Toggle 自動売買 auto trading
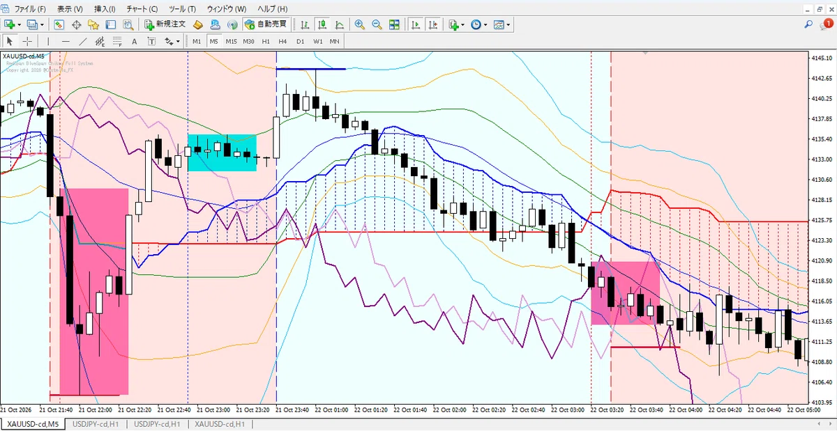Viewport: 837px width, 431px height. 265,24
